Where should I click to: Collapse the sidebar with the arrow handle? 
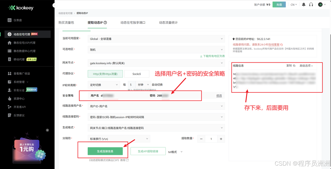[54, 5]
